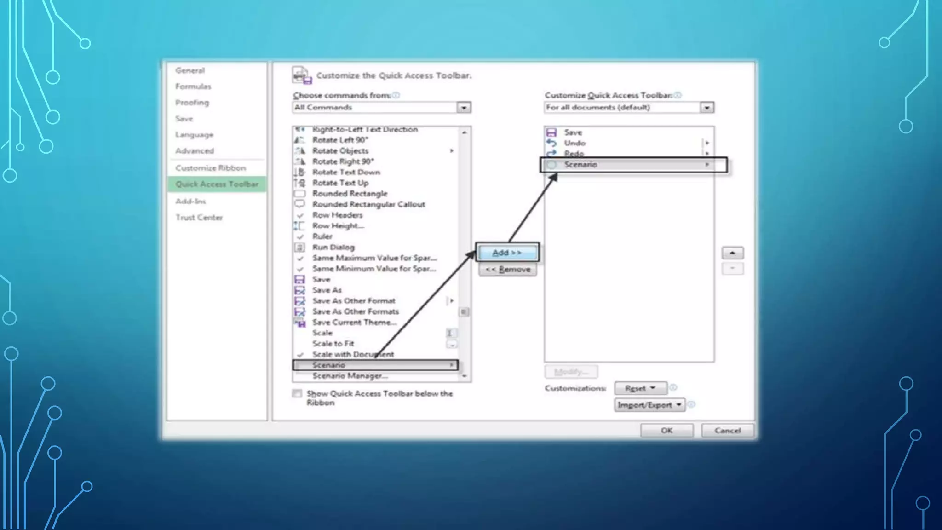Open the For all documents dropdown
Image resolution: width=942 pixels, height=530 pixels.
pyautogui.click(x=706, y=108)
